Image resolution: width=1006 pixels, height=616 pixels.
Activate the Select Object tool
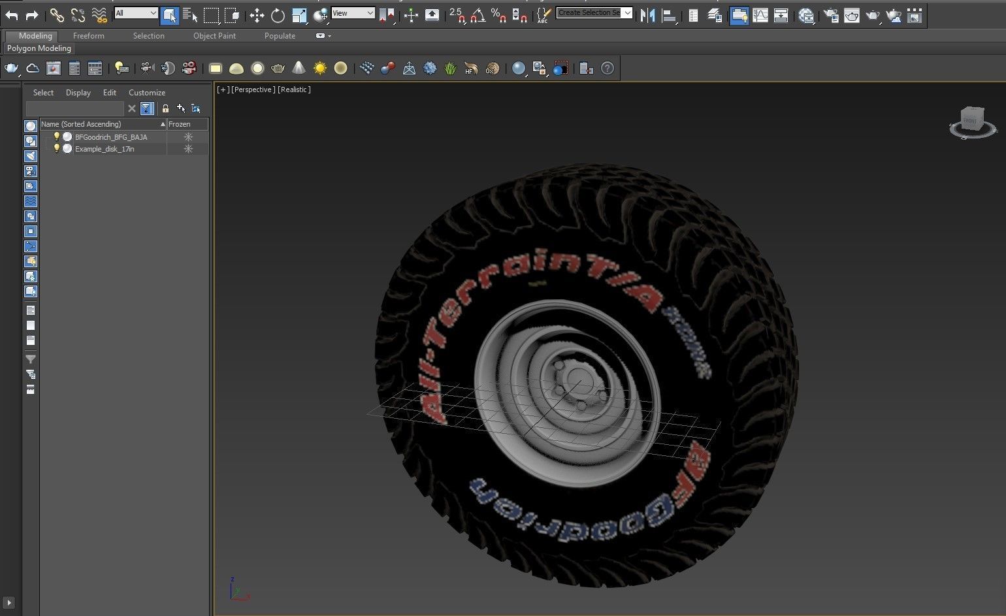click(x=169, y=15)
